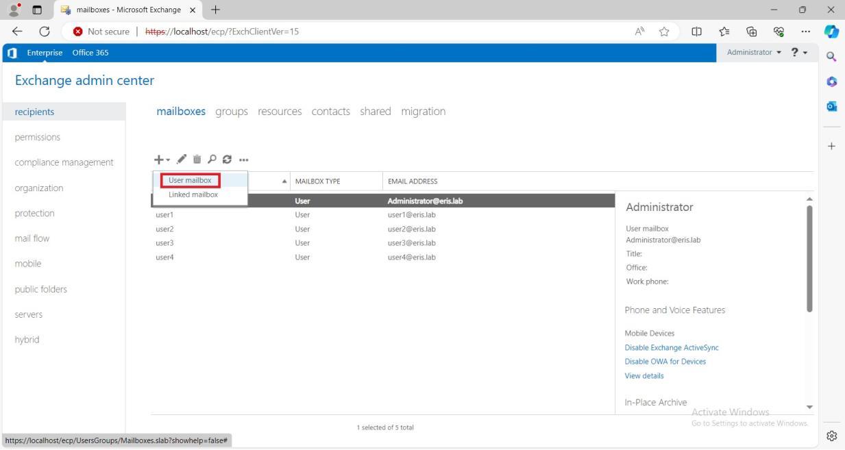Click the trash Delete icon in mailbox toolbar

pyautogui.click(x=197, y=160)
